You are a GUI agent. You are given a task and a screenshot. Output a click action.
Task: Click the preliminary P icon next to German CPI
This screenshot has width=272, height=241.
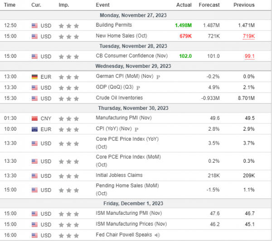click(x=158, y=77)
